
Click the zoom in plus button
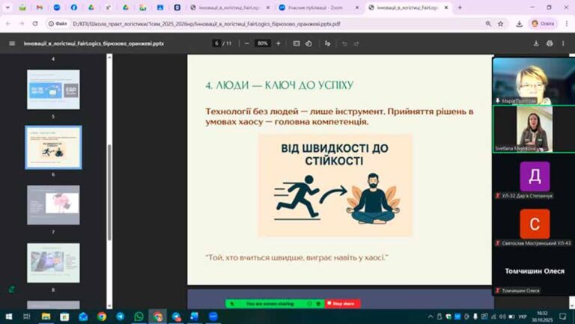coord(279,43)
